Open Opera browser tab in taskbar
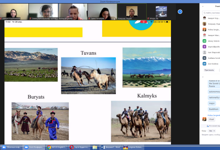Image resolution: width=220 pixels, height=150 pixels. [80, 147]
